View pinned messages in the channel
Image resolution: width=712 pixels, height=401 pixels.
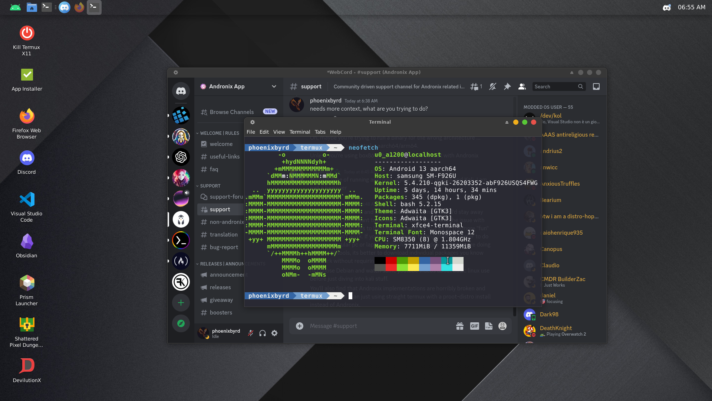tap(507, 87)
